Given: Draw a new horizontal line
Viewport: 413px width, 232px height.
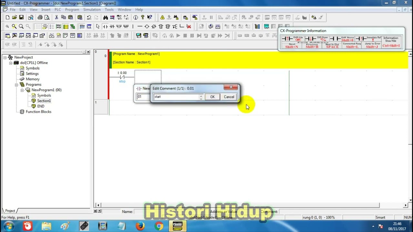Looking at the screenshot, I should pos(140,26).
